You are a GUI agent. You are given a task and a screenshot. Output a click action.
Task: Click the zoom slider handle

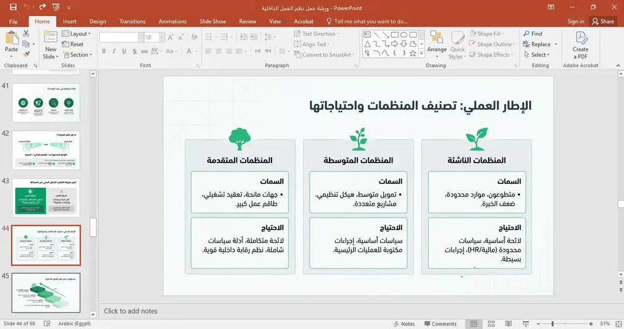(552, 324)
